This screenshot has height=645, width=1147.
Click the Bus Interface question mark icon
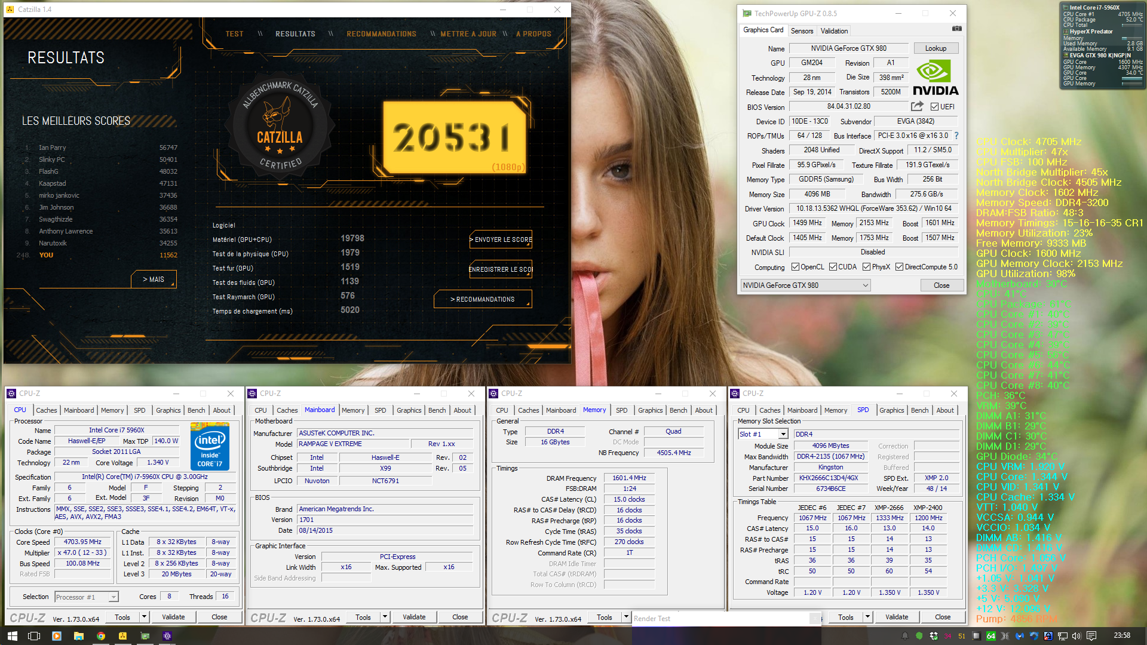(x=956, y=136)
